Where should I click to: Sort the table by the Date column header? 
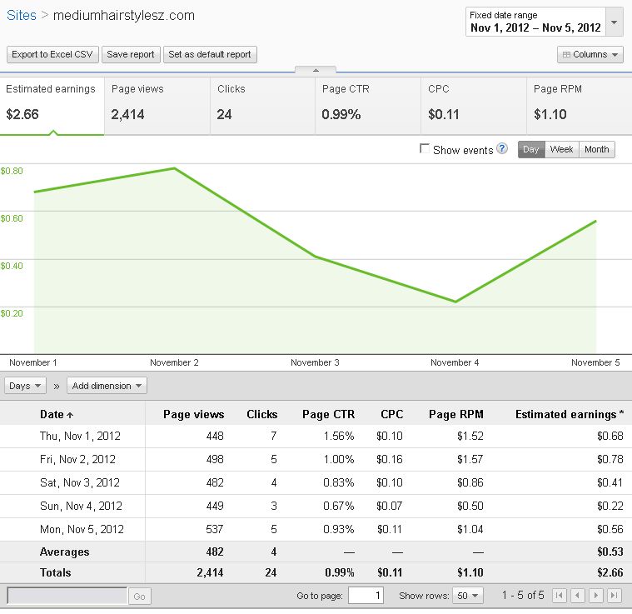(x=56, y=414)
